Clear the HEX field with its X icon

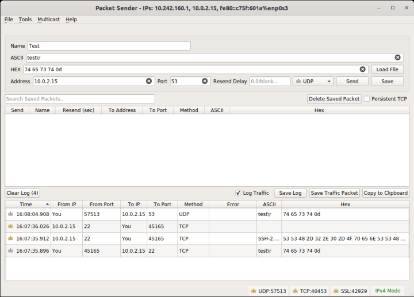(x=362, y=70)
